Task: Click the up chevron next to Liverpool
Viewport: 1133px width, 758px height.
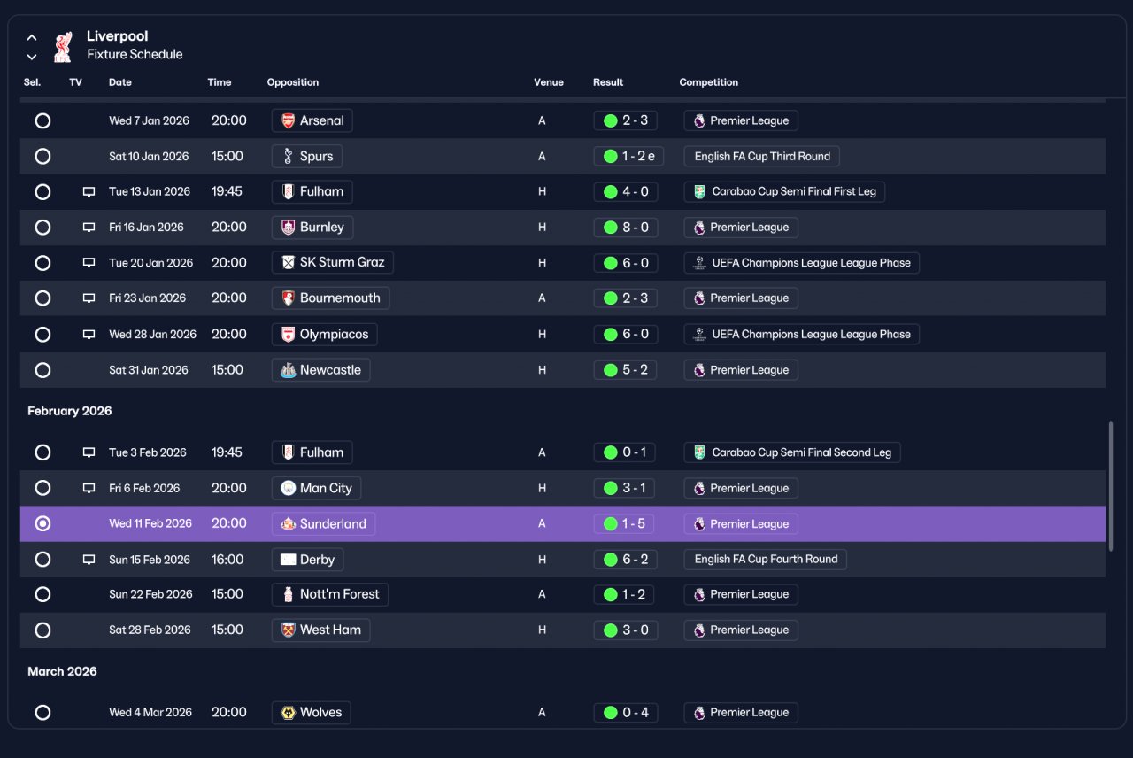Action: tap(32, 37)
